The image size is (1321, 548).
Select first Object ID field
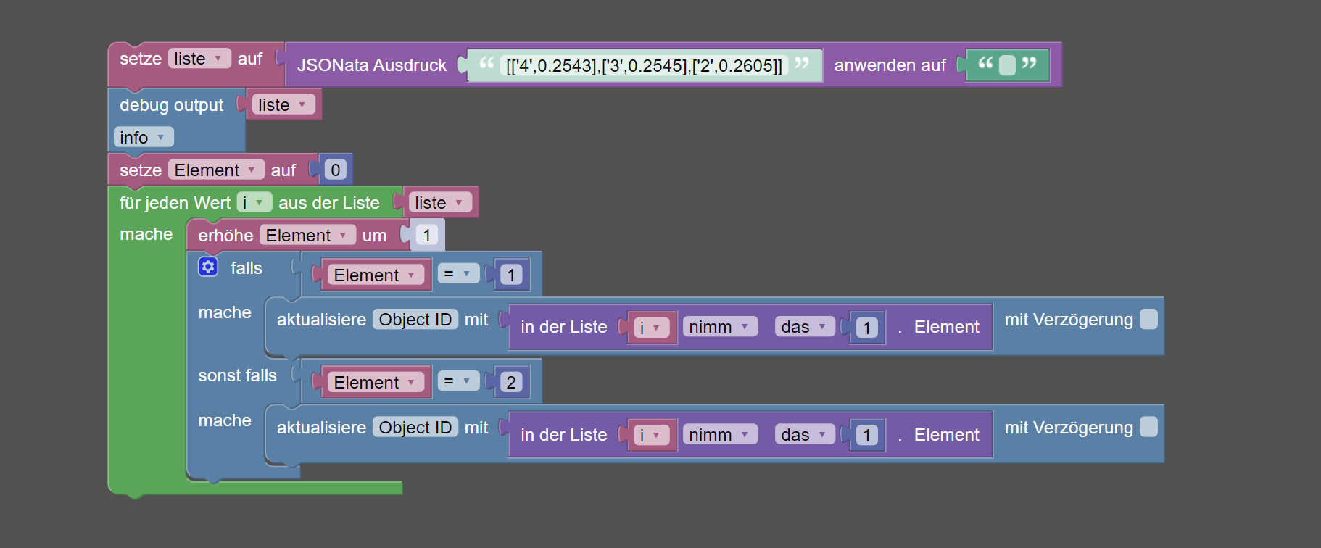(415, 320)
